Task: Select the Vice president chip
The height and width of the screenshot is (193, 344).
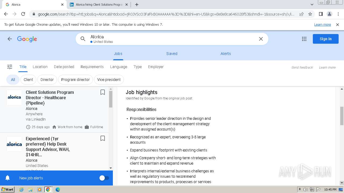Action: click(x=109, y=80)
